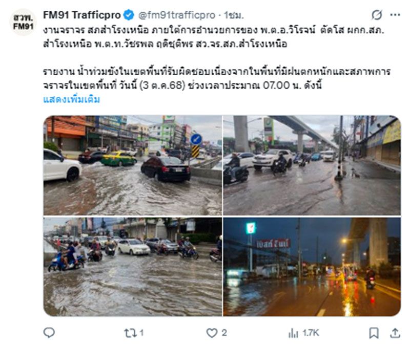Repost this tweet via retweet icon
The height and width of the screenshot is (345, 410).
click(130, 333)
